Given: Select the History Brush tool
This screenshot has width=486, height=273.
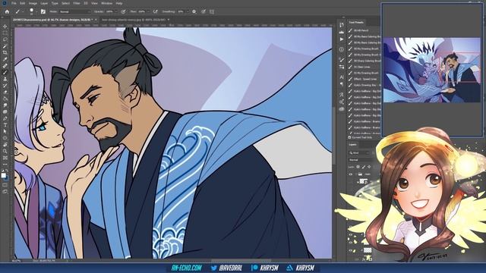Looking at the screenshot, I should point(5,86).
